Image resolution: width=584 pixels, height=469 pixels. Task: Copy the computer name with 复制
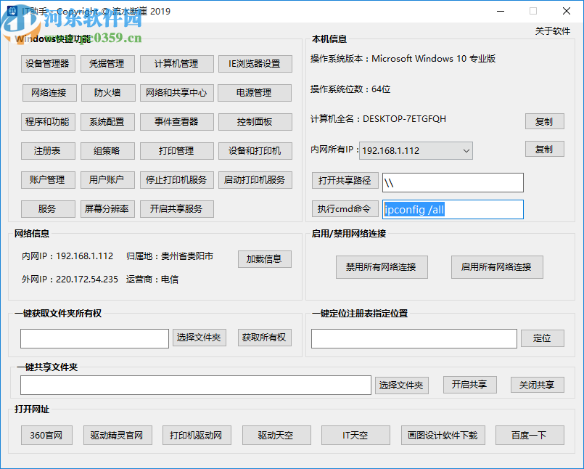(x=544, y=121)
